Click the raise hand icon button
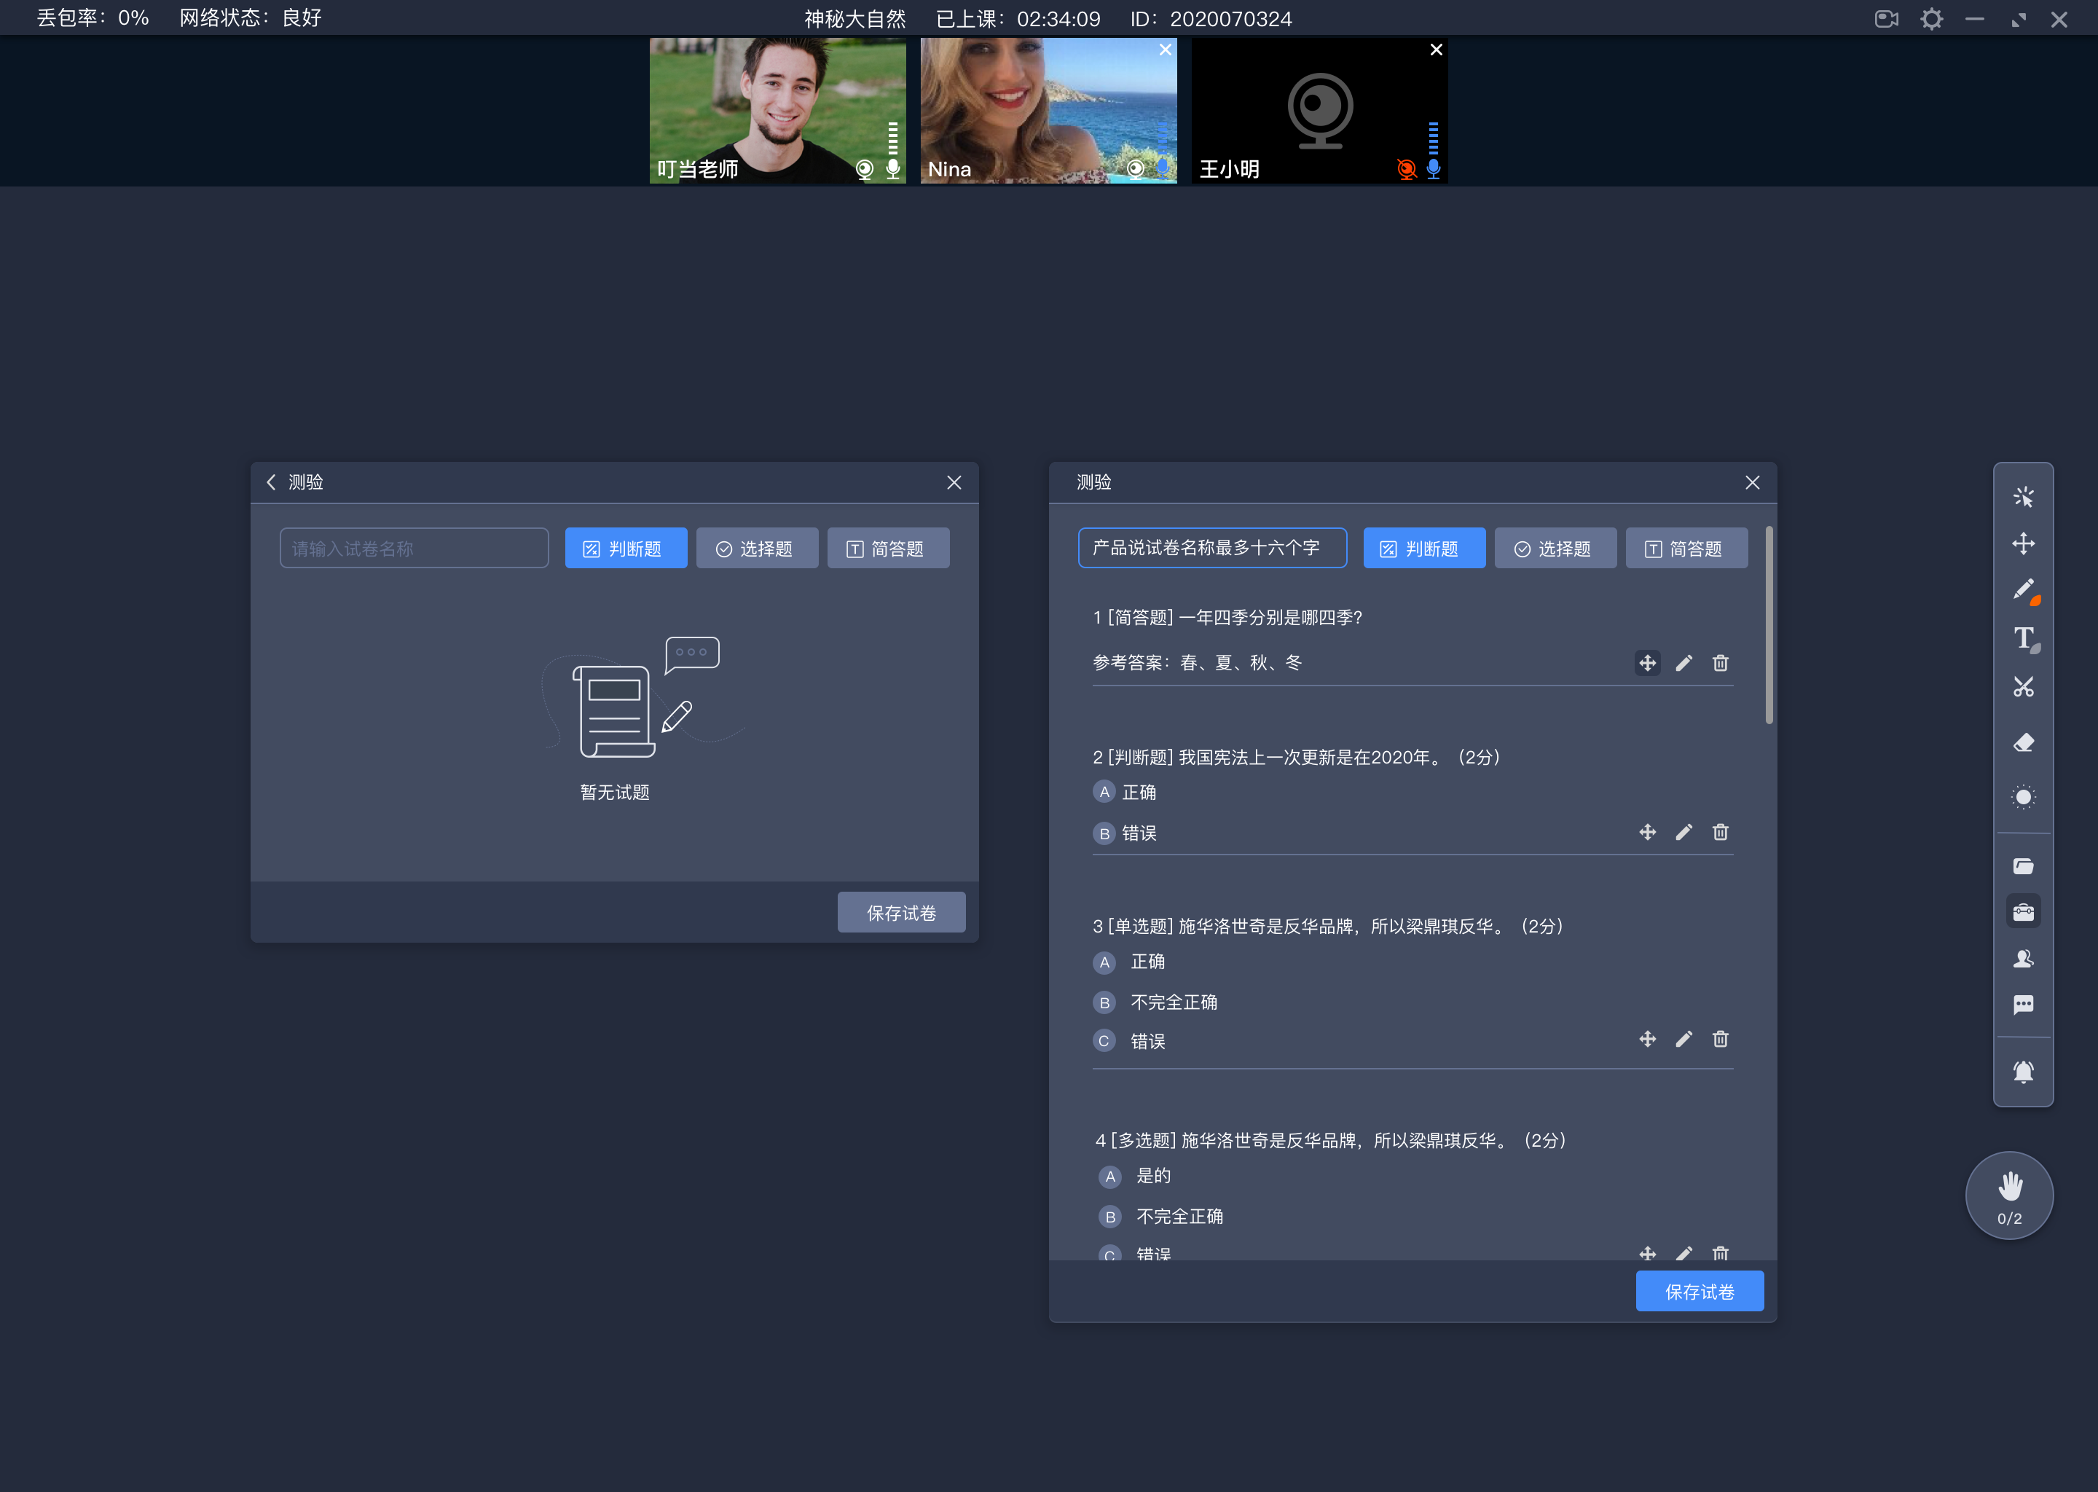This screenshot has height=1492, width=2098. (2008, 1196)
